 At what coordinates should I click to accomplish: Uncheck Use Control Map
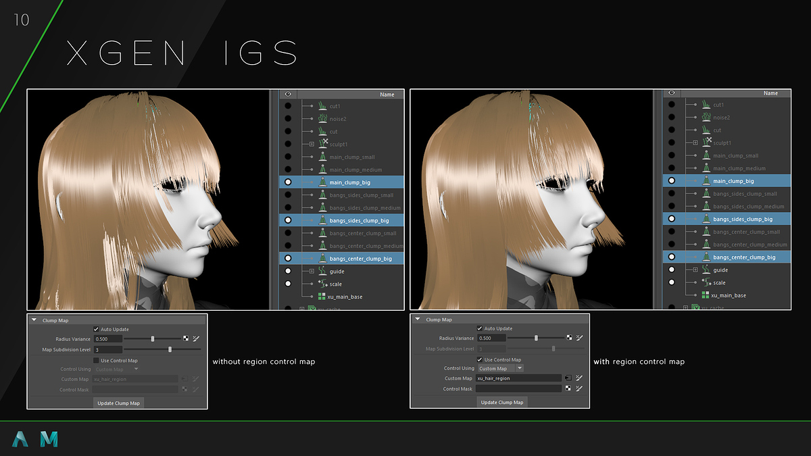click(x=480, y=359)
